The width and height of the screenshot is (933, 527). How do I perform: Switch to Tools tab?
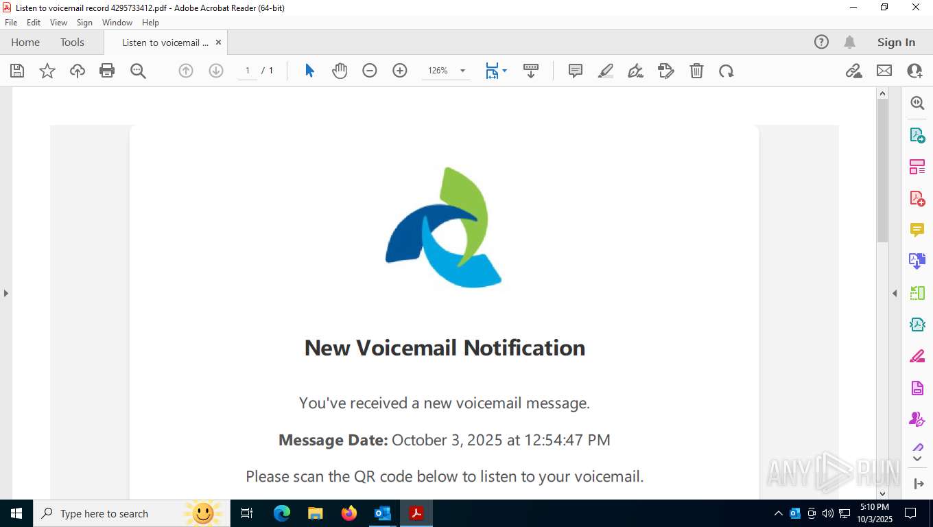pos(72,42)
